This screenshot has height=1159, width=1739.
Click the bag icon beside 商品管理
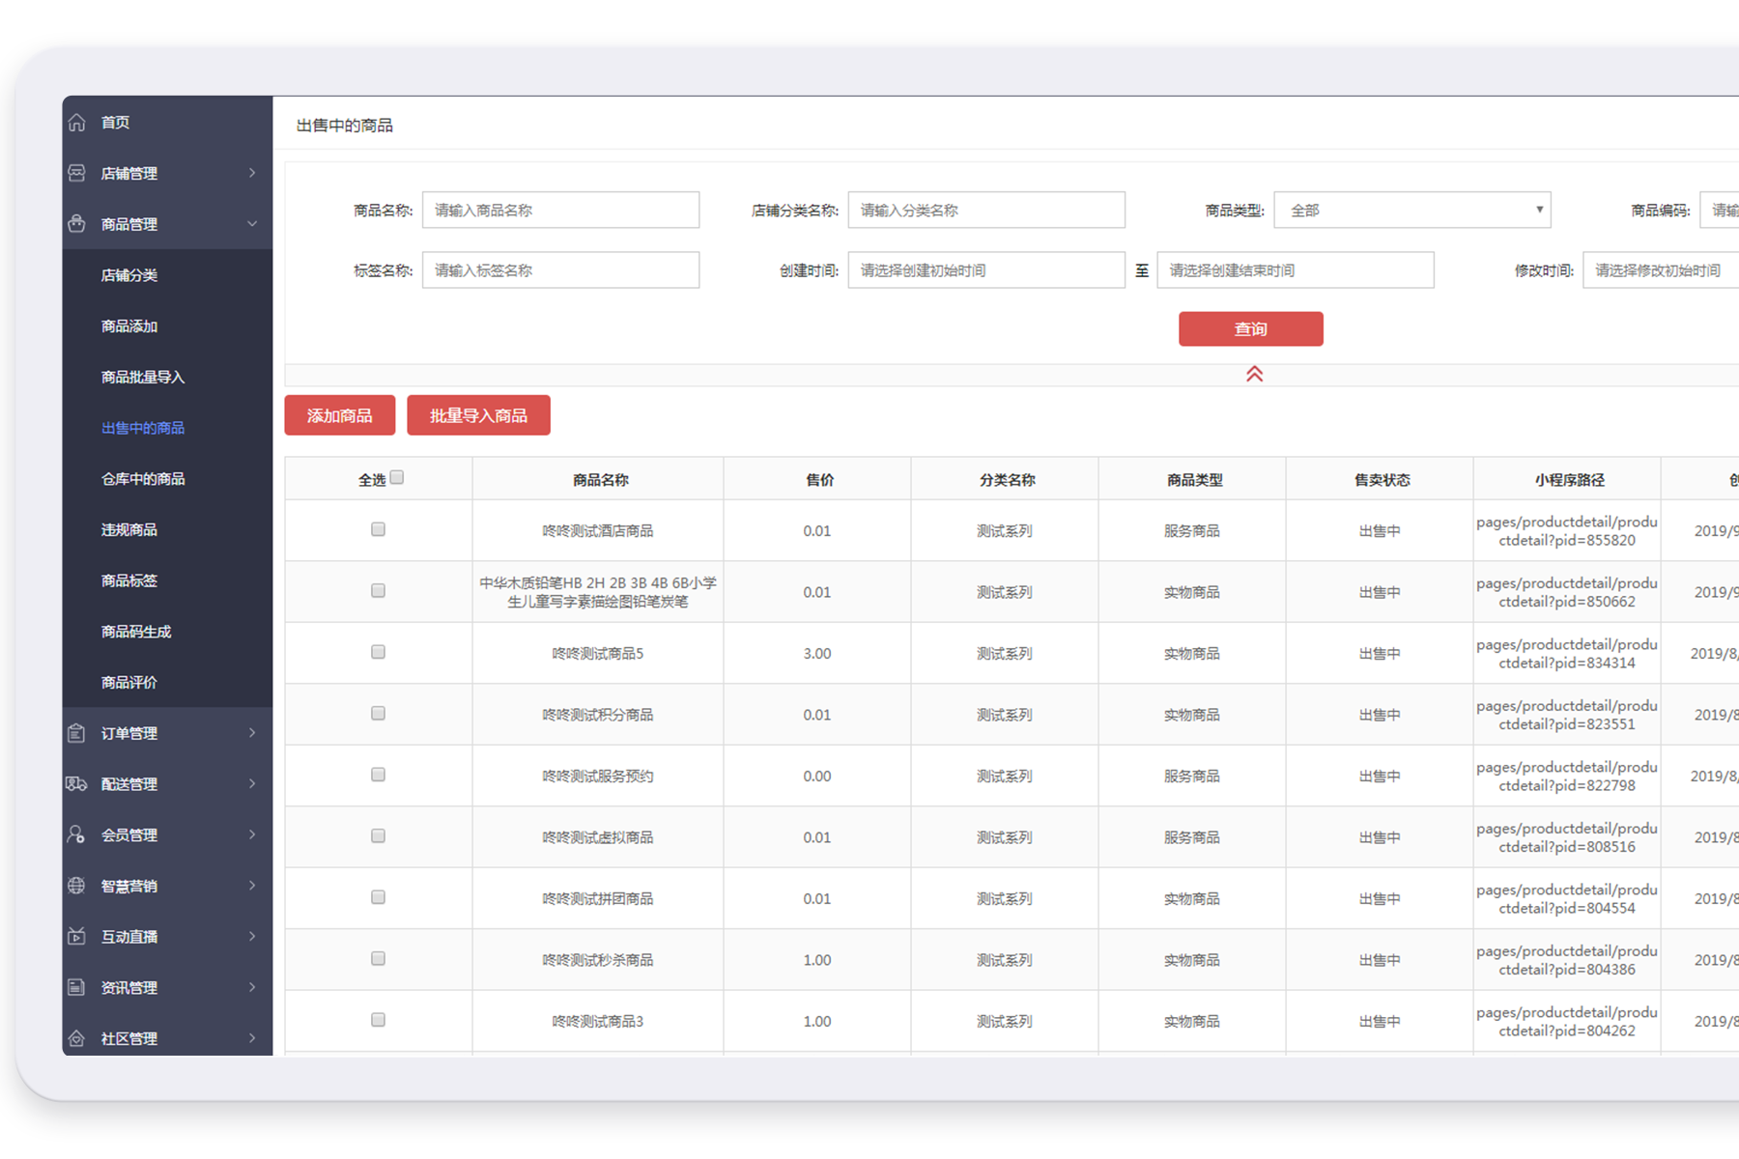click(77, 224)
